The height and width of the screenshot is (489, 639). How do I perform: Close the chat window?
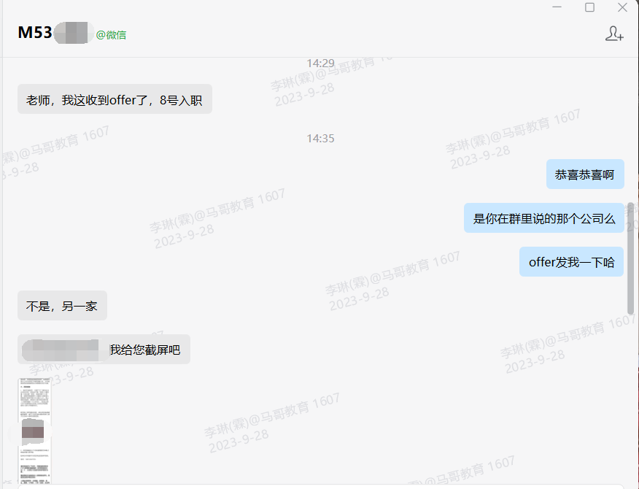[x=622, y=7]
